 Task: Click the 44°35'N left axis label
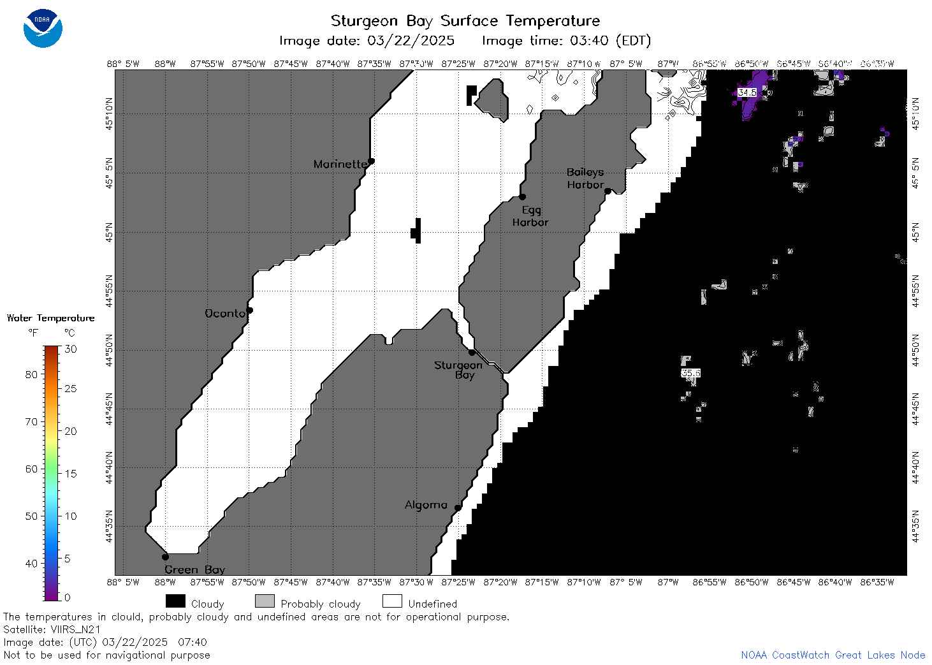pos(110,527)
